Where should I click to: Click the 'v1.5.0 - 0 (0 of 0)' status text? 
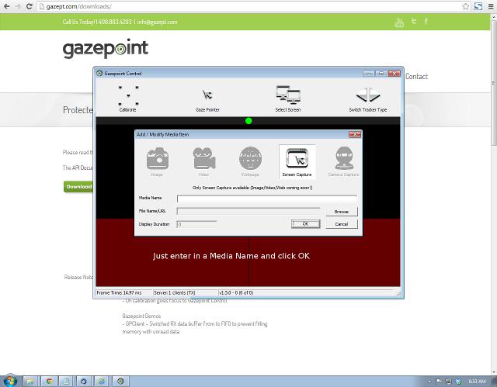236,292
